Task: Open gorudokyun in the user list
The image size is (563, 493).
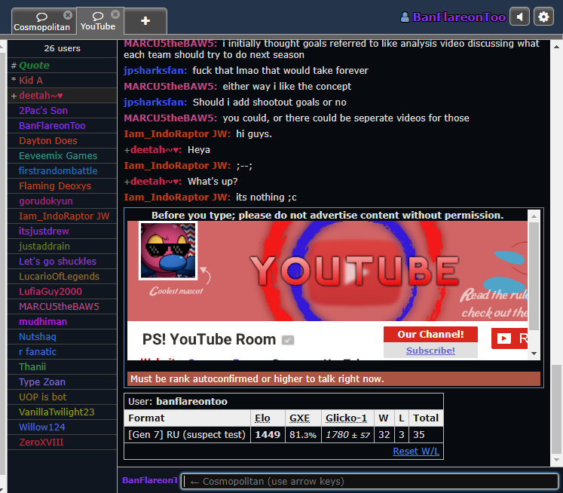Action: point(62,201)
